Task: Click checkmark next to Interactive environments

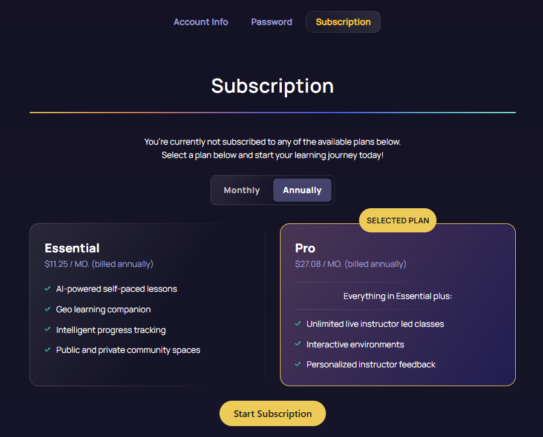Action: (x=298, y=344)
